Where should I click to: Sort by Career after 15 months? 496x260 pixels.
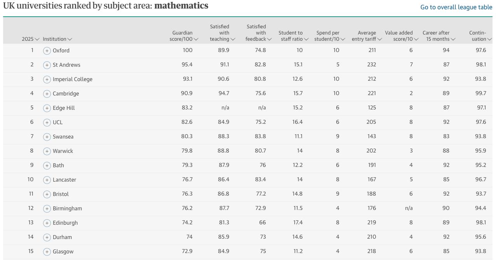(439, 36)
